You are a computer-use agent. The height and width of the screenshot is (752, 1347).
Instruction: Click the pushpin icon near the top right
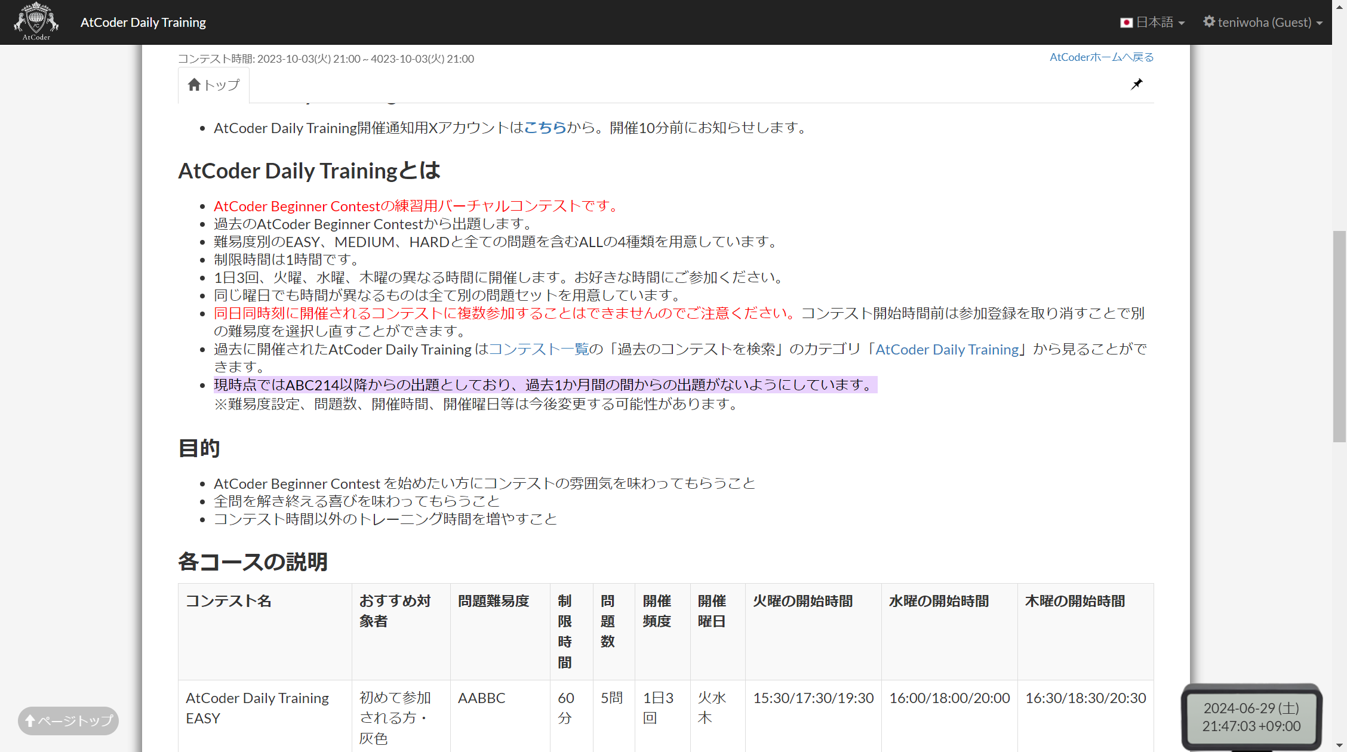(x=1137, y=84)
